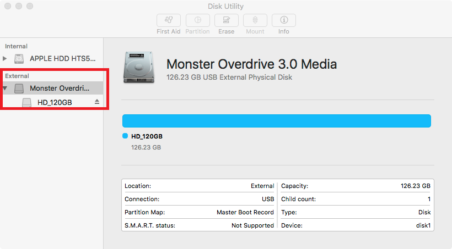This screenshot has width=452, height=249.
Task: Click the large Monster Overdrive disk icon
Action: (139, 68)
